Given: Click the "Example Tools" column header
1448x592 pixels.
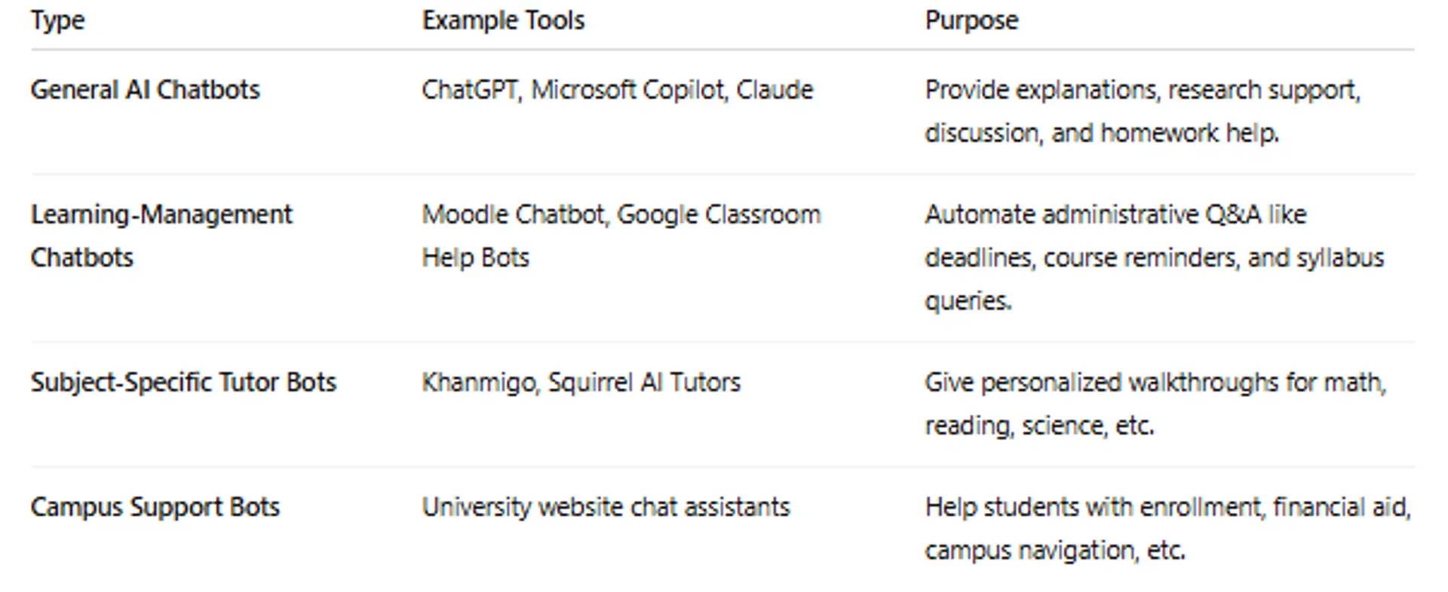Looking at the screenshot, I should point(503,20).
